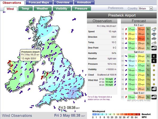Click the Sat 16:00 11c temperature cell
Viewport: 158px width, 119px height.
tap(148, 80)
